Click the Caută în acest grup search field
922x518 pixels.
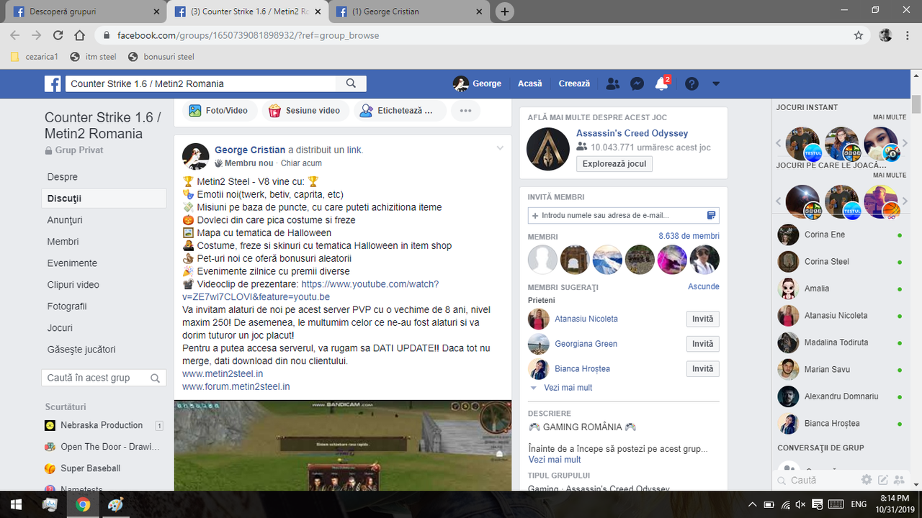104,378
